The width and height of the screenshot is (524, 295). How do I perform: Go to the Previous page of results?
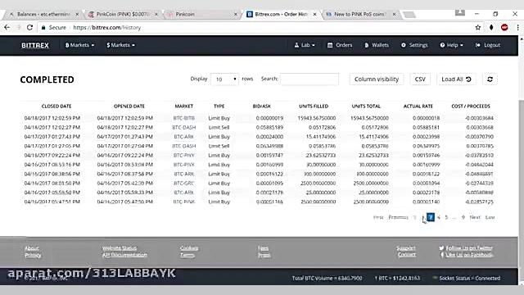click(399, 217)
